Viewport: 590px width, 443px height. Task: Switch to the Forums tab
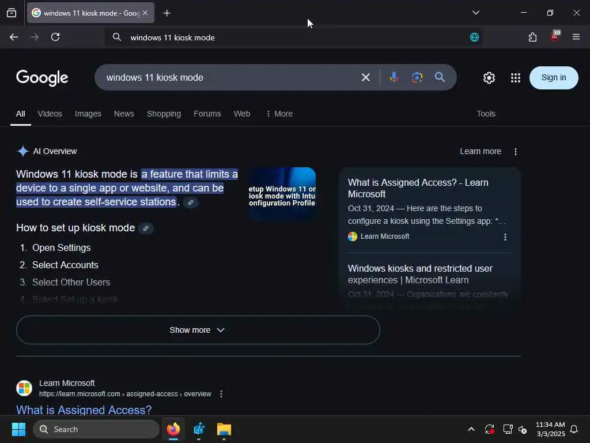pyautogui.click(x=207, y=114)
